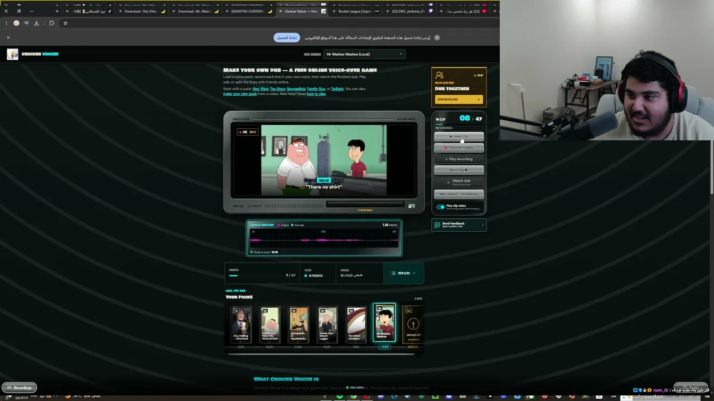
Task: Click the small image icon below the video
Action: [412, 206]
